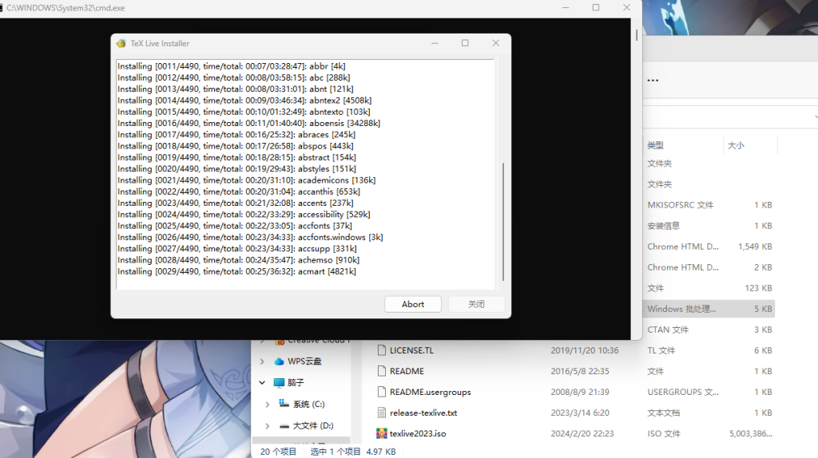
Task: Click the WPS云盘 cloud icon
Action: pyautogui.click(x=279, y=361)
